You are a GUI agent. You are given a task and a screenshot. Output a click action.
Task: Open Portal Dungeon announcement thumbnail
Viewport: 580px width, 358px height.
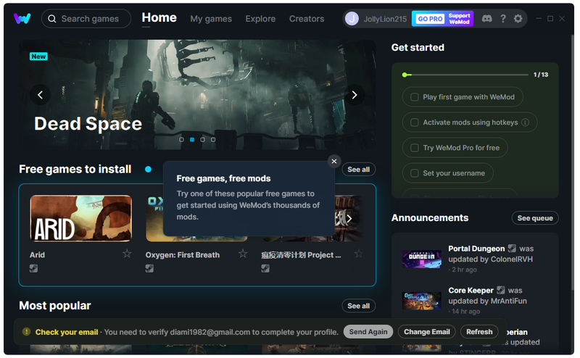[422, 259]
